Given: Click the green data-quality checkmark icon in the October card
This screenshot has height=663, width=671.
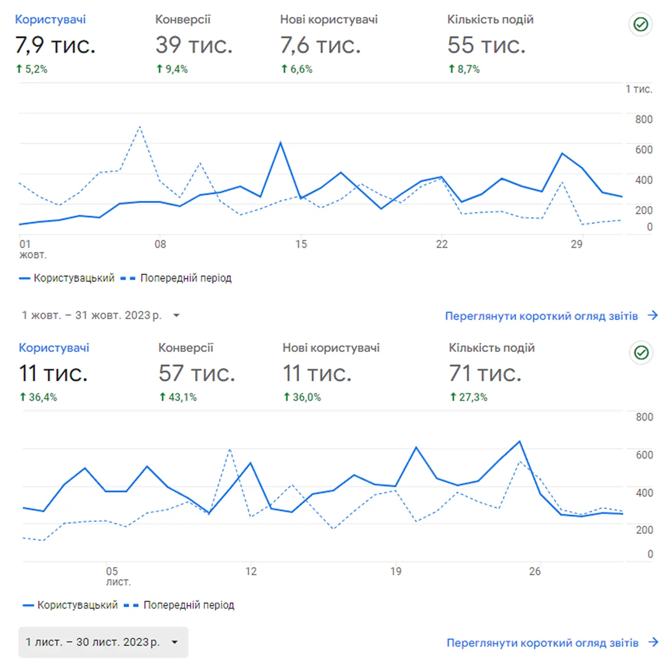Looking at the screenshot, I should pos(640,24).
